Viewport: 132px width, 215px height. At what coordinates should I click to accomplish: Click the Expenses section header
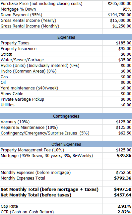point(66,37)
